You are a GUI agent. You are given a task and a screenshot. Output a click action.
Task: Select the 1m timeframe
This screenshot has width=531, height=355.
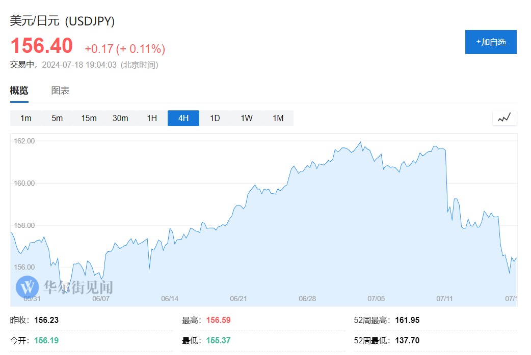pos(26,119)
